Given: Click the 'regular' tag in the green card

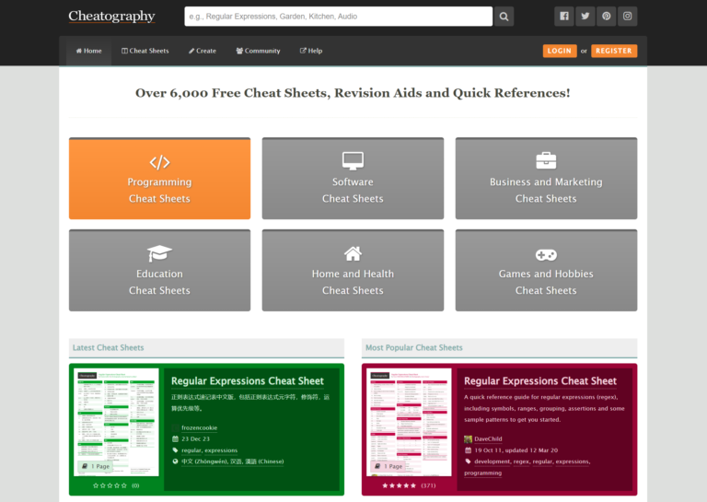Looking at the screenshot, I should tap(191, 450).
